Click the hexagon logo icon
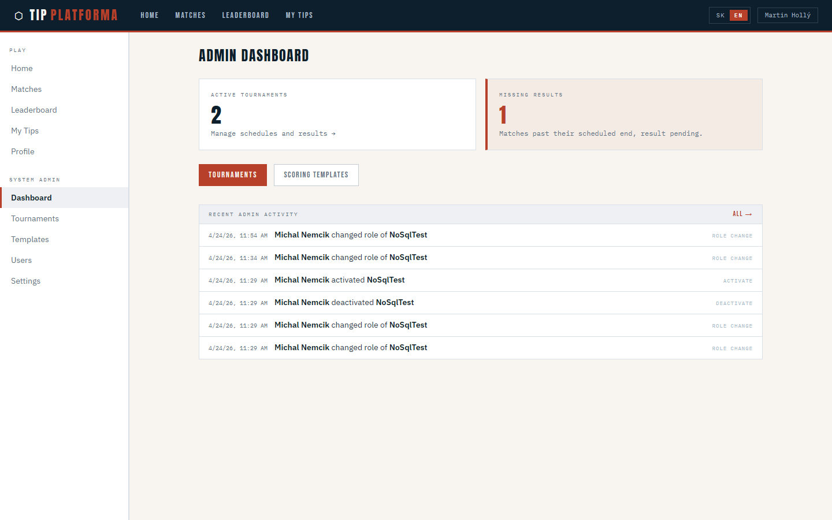This screenshot has width=832, height=520. tap(18, 16)
